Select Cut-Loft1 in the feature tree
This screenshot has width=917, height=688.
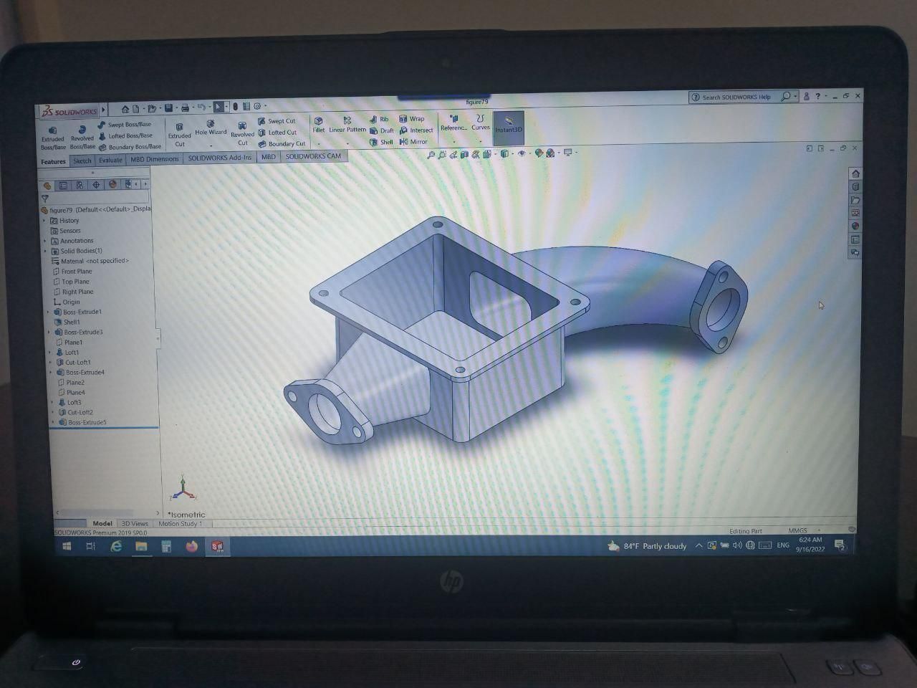[79, 362]
